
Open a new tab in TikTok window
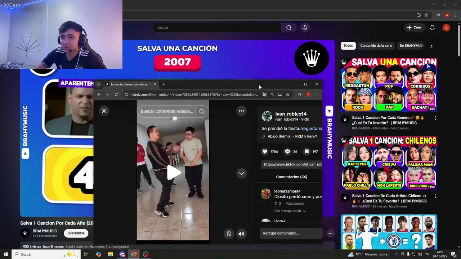pyautogui.click(x=164, y=84)
